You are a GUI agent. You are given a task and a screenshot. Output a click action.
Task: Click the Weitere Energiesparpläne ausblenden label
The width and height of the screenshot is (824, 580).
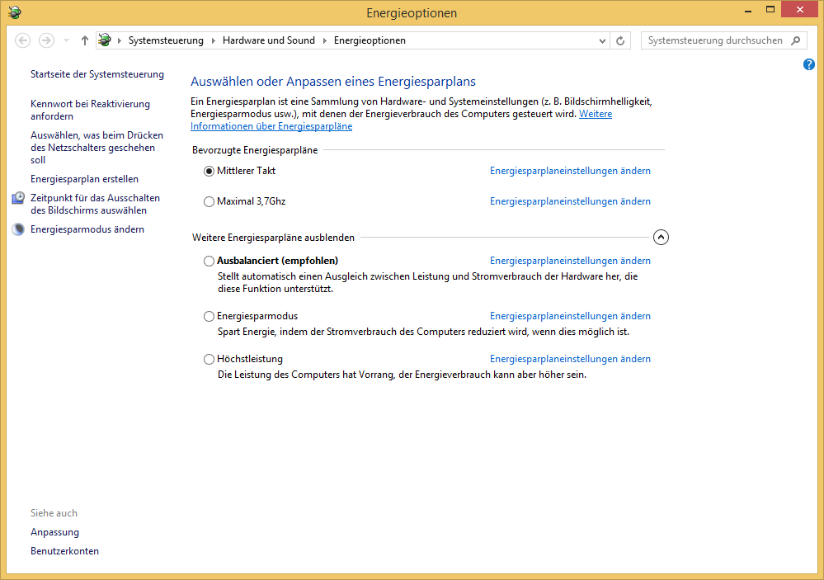[x=273, y=238]
